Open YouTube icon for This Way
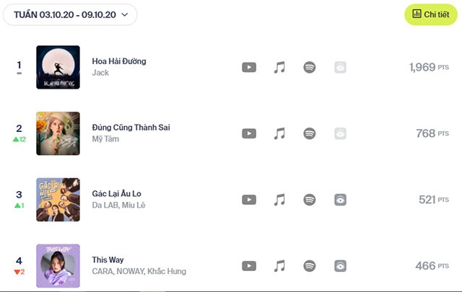462x292 pixels. coord(249,266)
